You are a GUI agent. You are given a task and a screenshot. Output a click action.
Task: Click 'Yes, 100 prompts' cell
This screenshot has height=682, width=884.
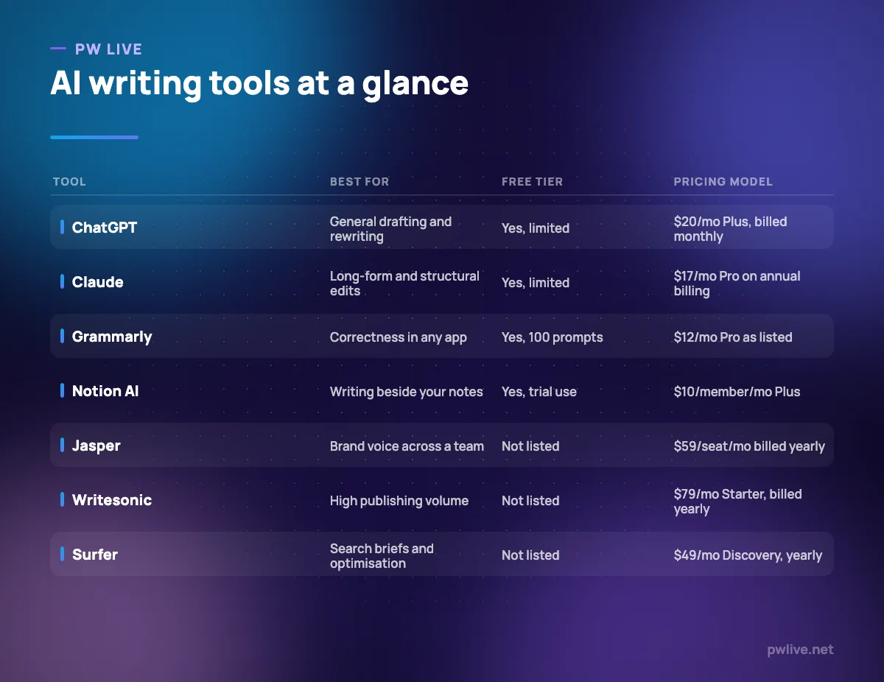pos(552,337)
